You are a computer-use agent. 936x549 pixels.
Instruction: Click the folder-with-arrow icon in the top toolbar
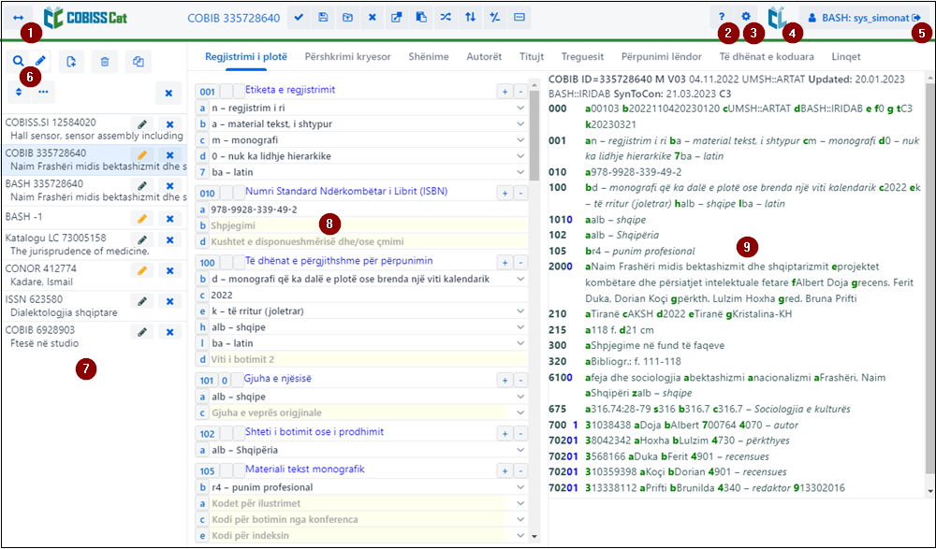(x=348, y=18)
